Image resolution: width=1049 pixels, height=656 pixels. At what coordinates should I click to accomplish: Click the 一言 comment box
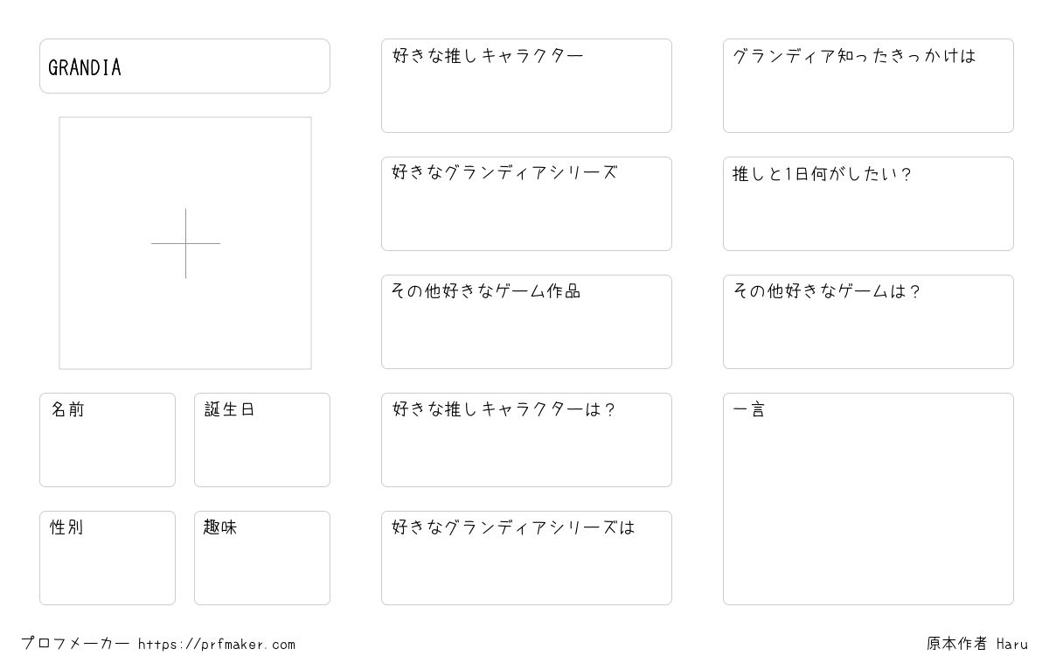[868, 499]
